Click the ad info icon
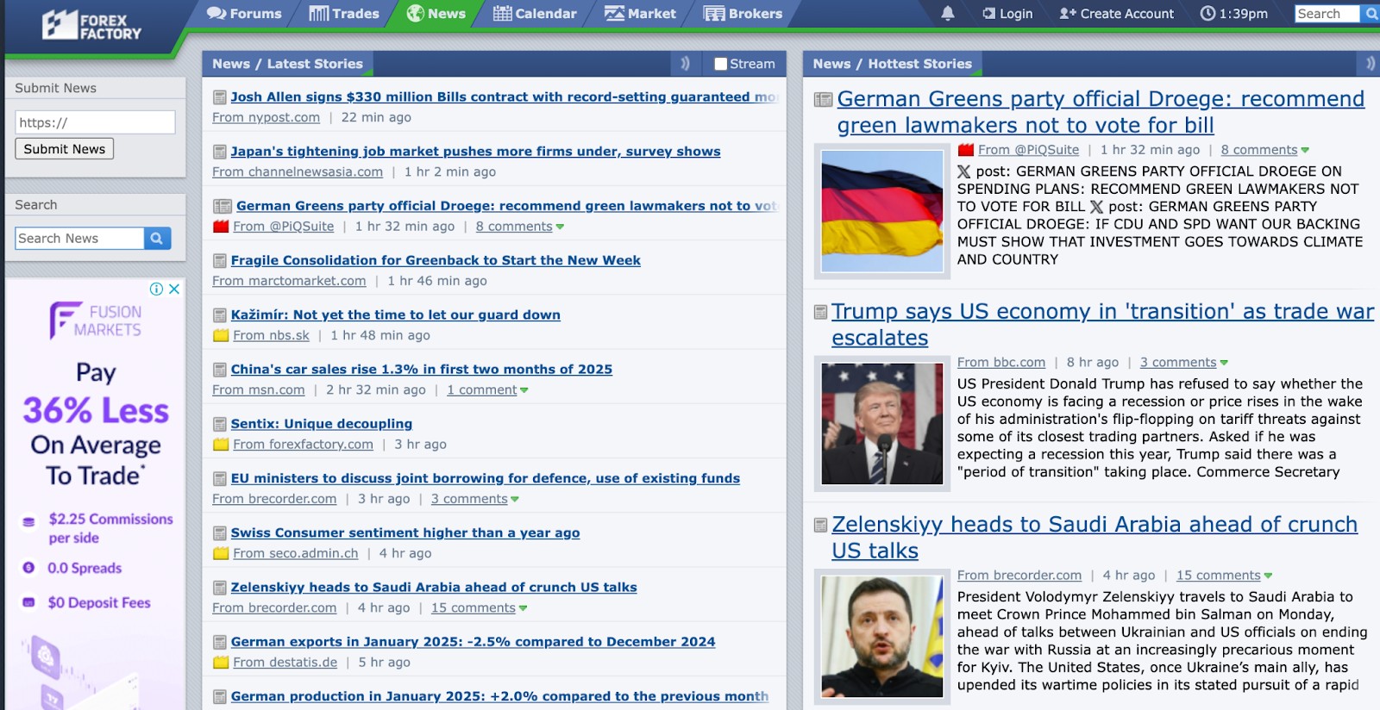 [x=156, y=289]
